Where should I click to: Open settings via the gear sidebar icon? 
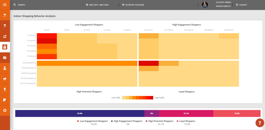click(5, 110)
